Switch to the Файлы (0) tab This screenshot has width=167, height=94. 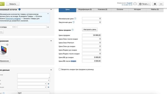pos(155,10)
